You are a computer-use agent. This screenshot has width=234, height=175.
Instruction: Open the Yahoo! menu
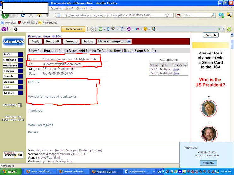[69, 8]
